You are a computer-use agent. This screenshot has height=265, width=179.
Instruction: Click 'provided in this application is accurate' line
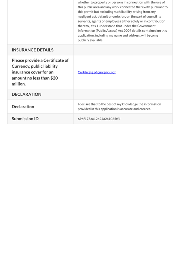click(x=114, y=109)
